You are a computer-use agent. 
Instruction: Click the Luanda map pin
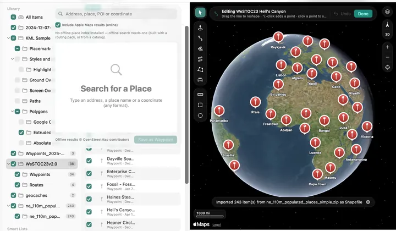pyautogui.click(x=315, y=142)
